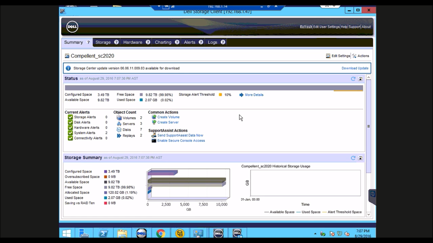Toggle the Connectivity Alerts checkbox
The image size is (433, 243).
(x=70, y=138)
